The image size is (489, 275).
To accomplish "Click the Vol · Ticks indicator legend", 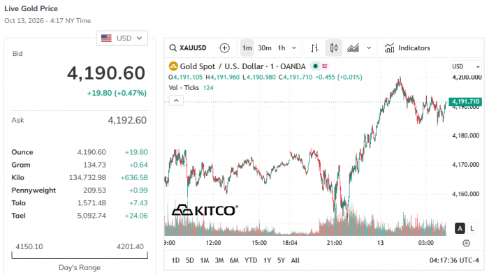I will click(x=191, y=88).
